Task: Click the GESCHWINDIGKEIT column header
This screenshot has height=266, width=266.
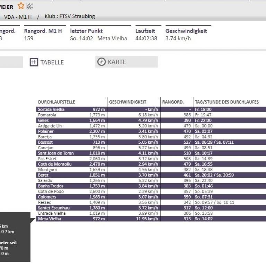Action: tap(127, 102)
